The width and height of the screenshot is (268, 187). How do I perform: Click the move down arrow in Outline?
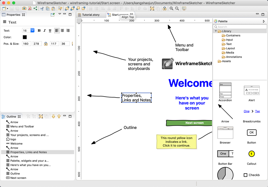click(x=53, y=117)
